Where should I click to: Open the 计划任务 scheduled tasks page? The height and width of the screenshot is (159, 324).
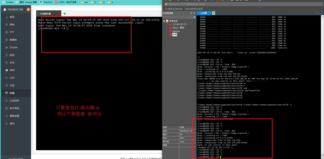coord(14,101)
